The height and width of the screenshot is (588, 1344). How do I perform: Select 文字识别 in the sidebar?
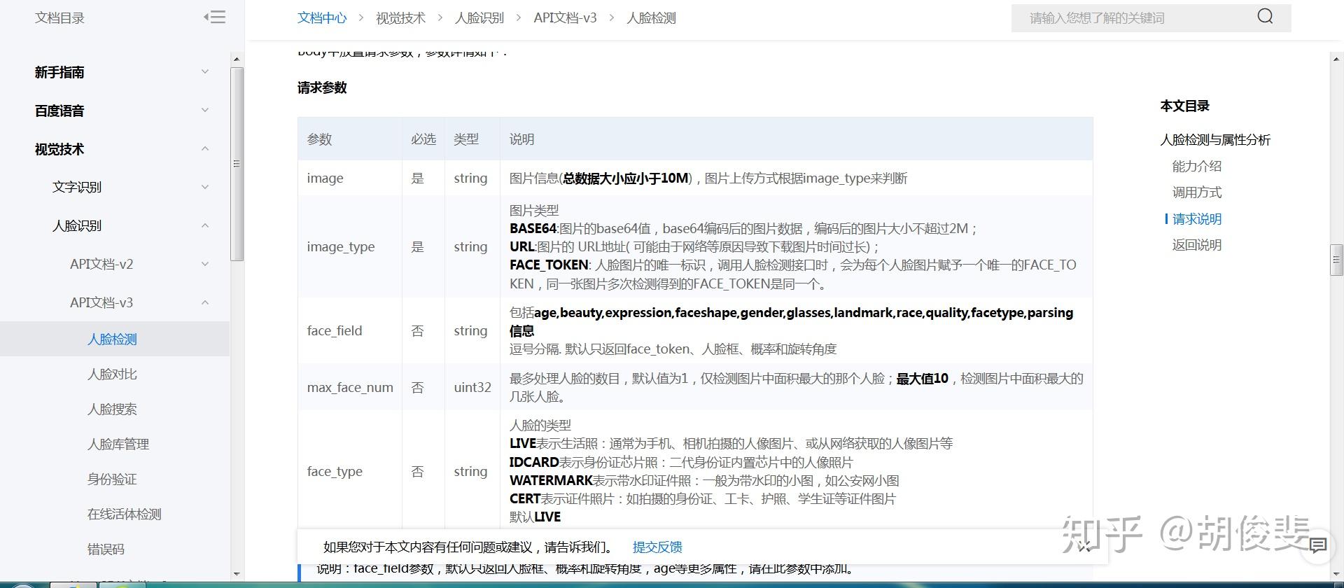77,187
